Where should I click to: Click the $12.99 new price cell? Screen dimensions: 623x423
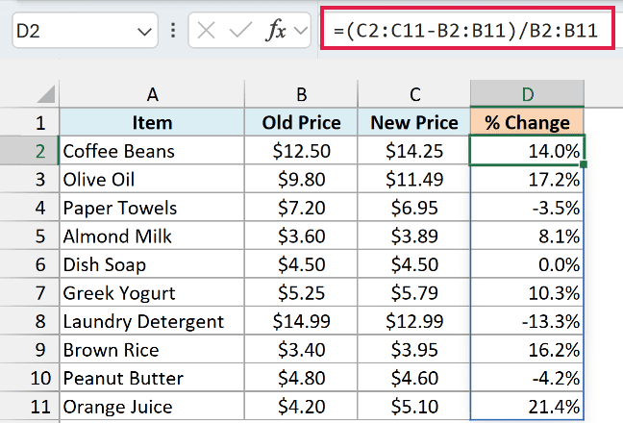coord(414,321)
